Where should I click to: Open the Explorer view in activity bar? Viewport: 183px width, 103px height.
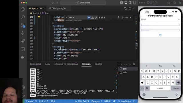tap(23, 9)
